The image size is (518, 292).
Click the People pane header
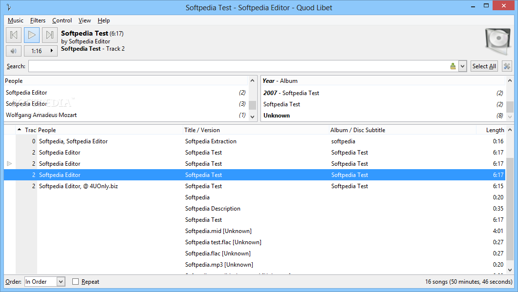(126, 81)
